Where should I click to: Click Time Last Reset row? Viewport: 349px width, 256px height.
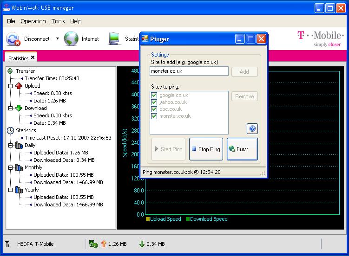click(x=68, y=138)
